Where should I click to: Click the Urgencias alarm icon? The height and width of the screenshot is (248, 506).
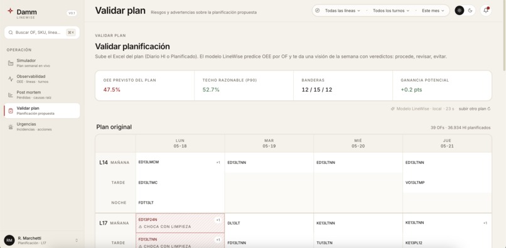pos(11,127)
